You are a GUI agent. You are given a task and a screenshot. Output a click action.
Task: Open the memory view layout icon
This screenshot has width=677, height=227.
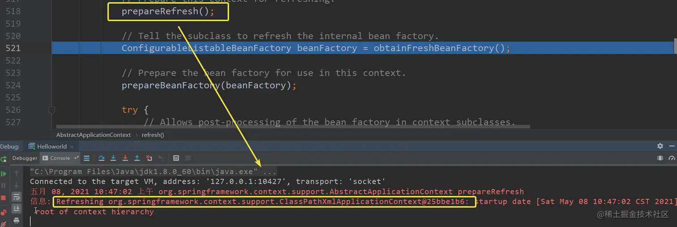click(x=660, y=158)
